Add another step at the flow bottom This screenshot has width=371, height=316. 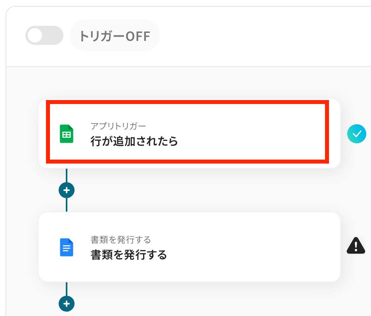click(x=66, y=303)
